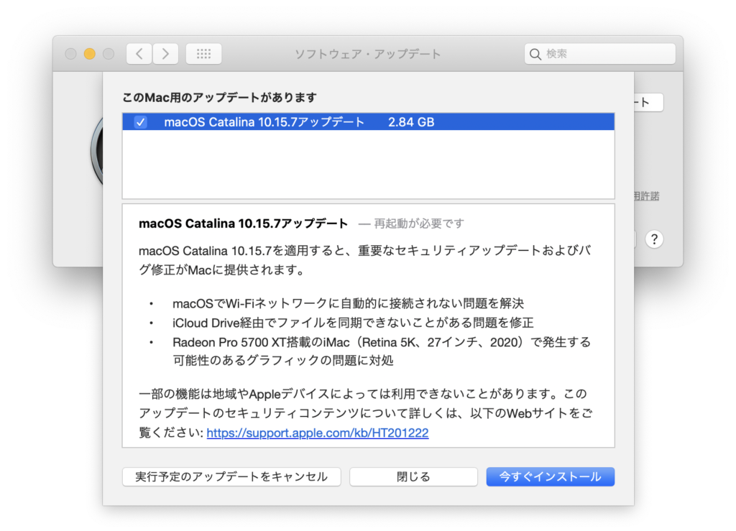Viewport: 736px width, 531px height.
Task: Click the Software Update gear icon
Action: pos(96,151)
